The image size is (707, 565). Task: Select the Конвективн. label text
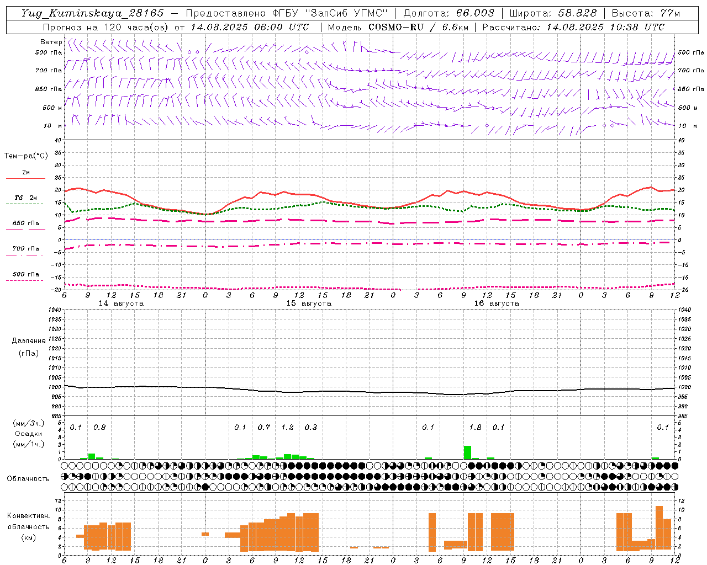(x=29, y=516)
